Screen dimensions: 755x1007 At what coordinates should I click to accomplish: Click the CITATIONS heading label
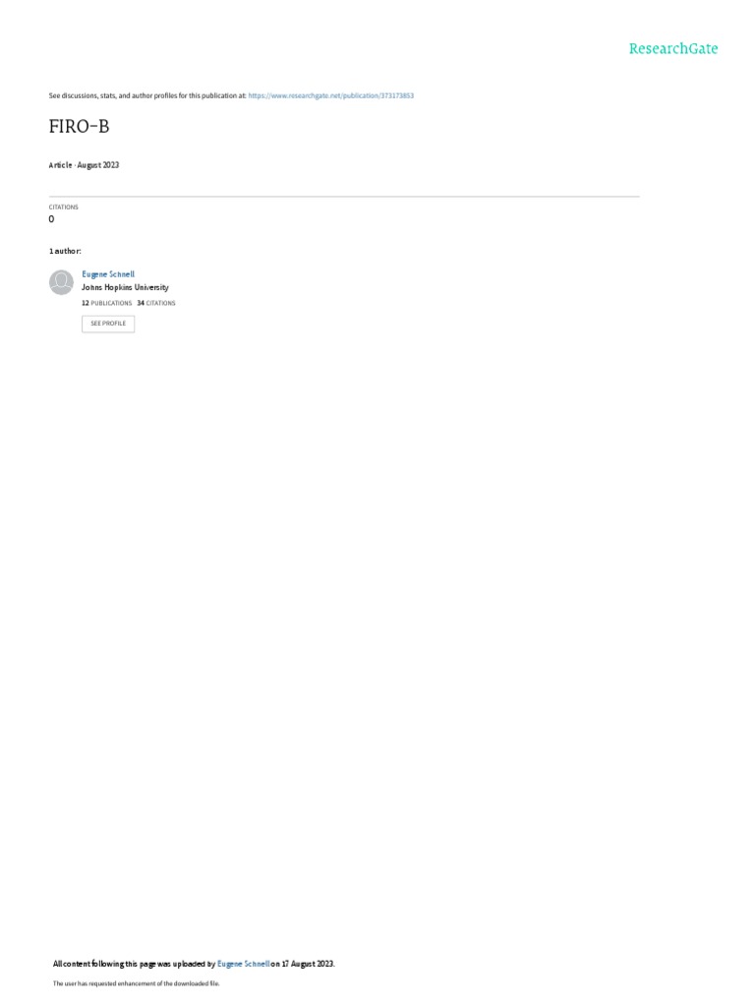click(x=64, y=207)
